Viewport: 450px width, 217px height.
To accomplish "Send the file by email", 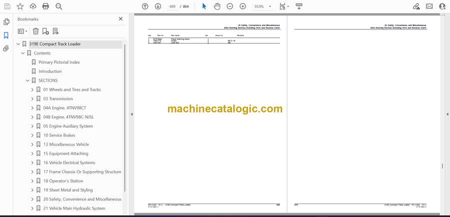I will click(x=429, y=6).
